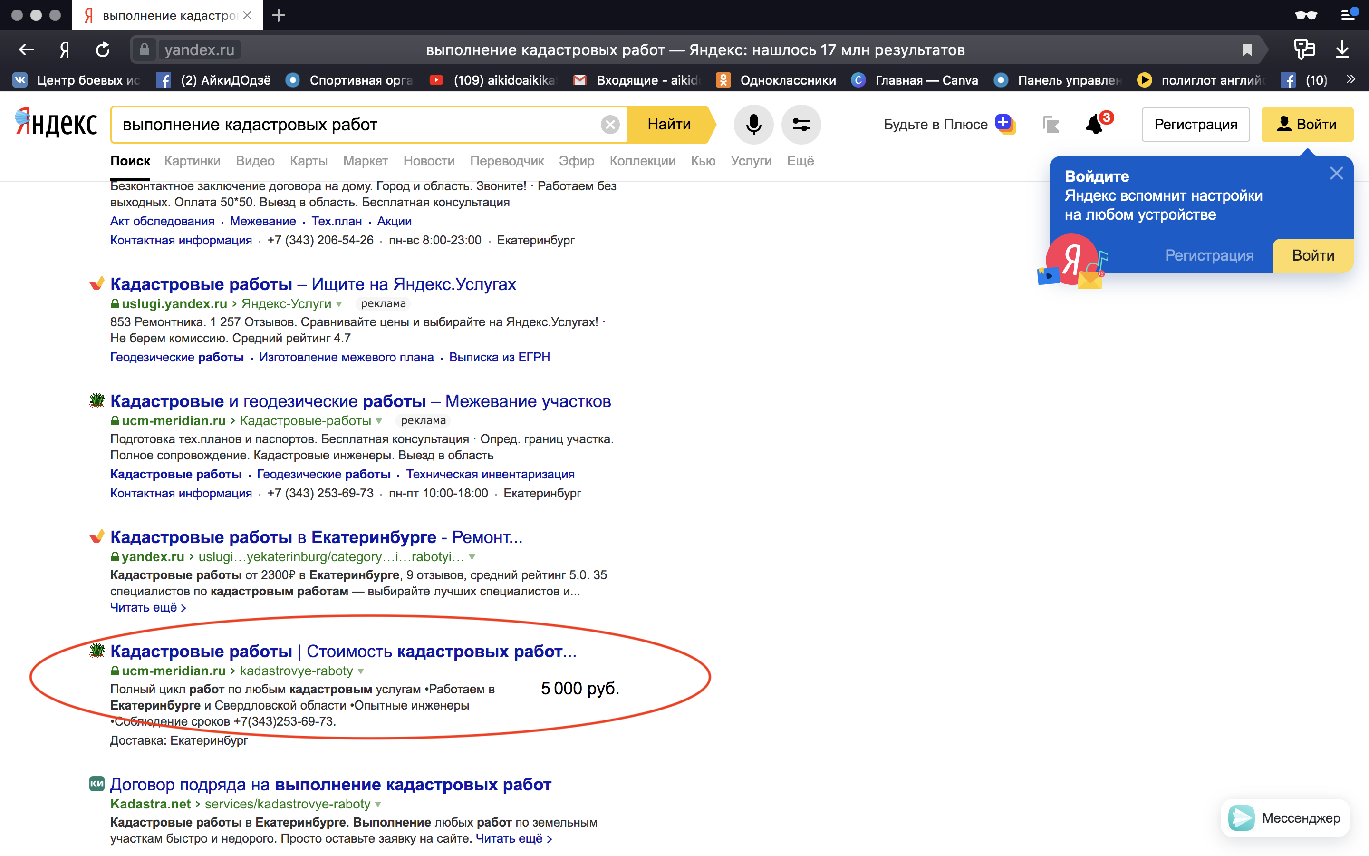Click the bookmark icon in address bar
The width and height of the screenshot is (1369, 856).
click(x=1247, y=50)
